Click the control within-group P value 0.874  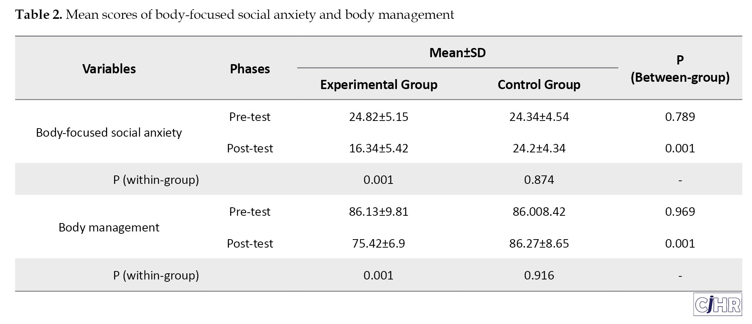pyautogui.click(x=539, y=180)
